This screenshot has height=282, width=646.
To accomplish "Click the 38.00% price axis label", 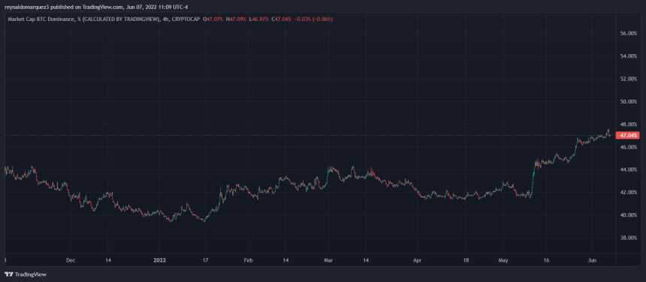I will [x=628, y=238].
